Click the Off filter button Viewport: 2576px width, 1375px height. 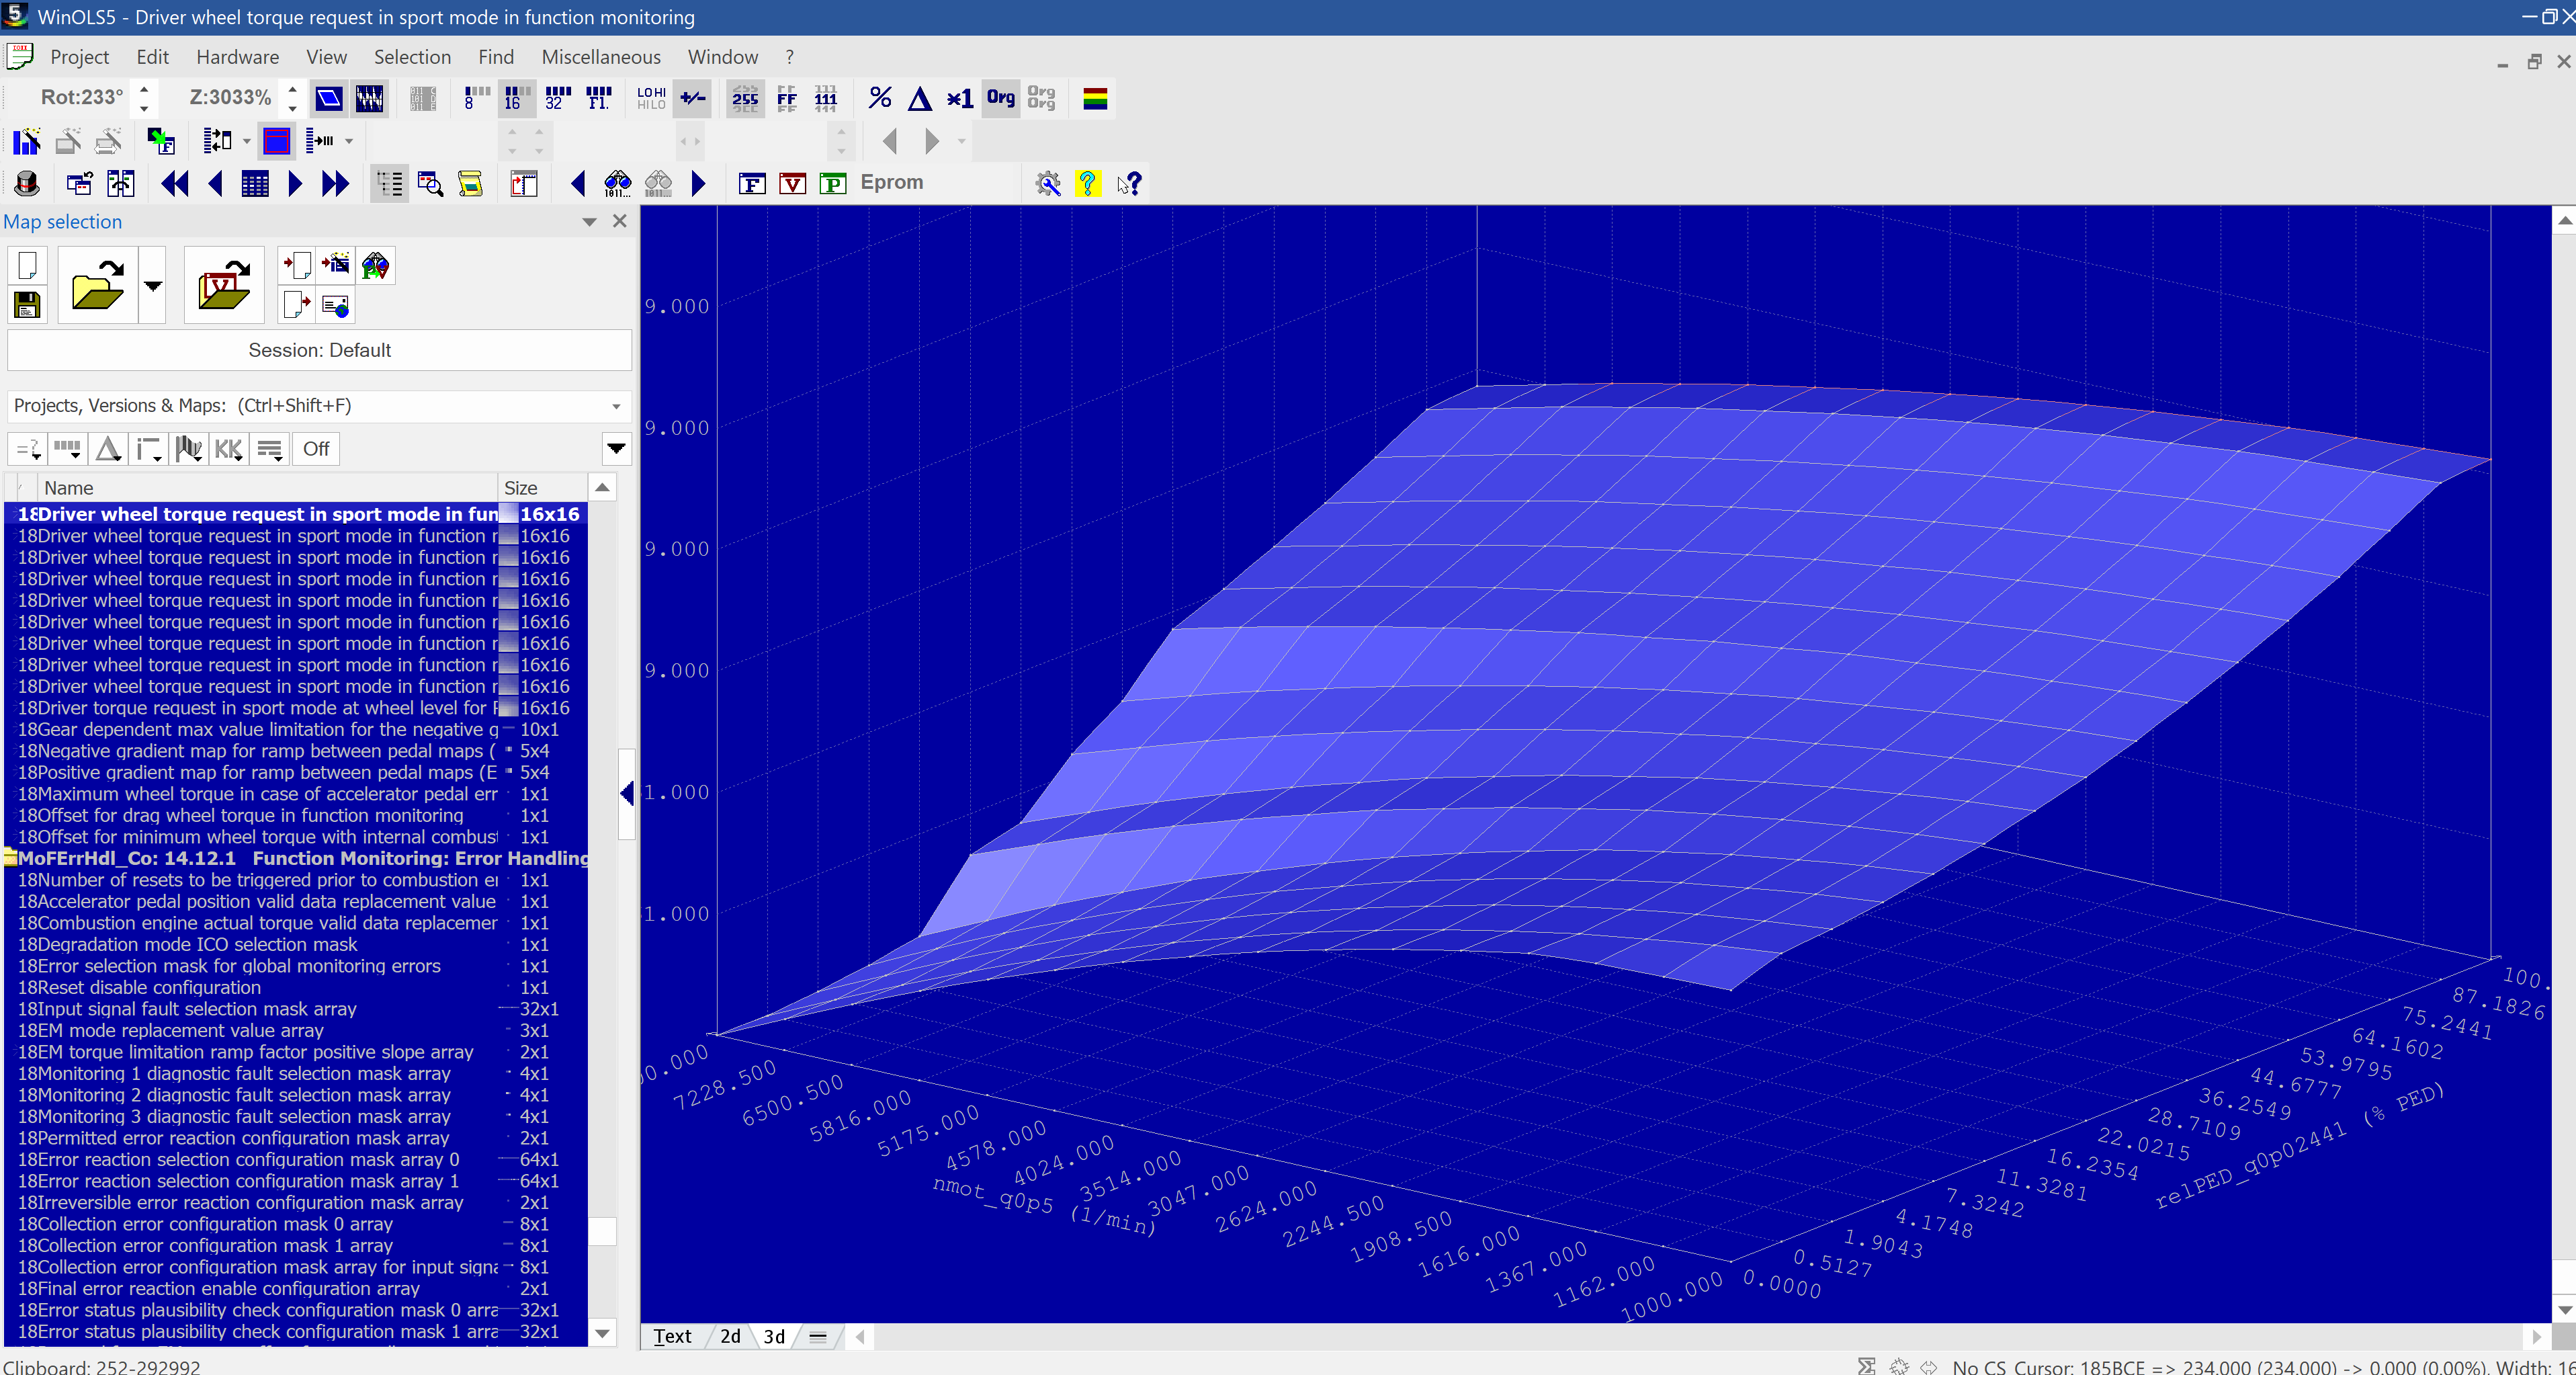pos(316,449)
